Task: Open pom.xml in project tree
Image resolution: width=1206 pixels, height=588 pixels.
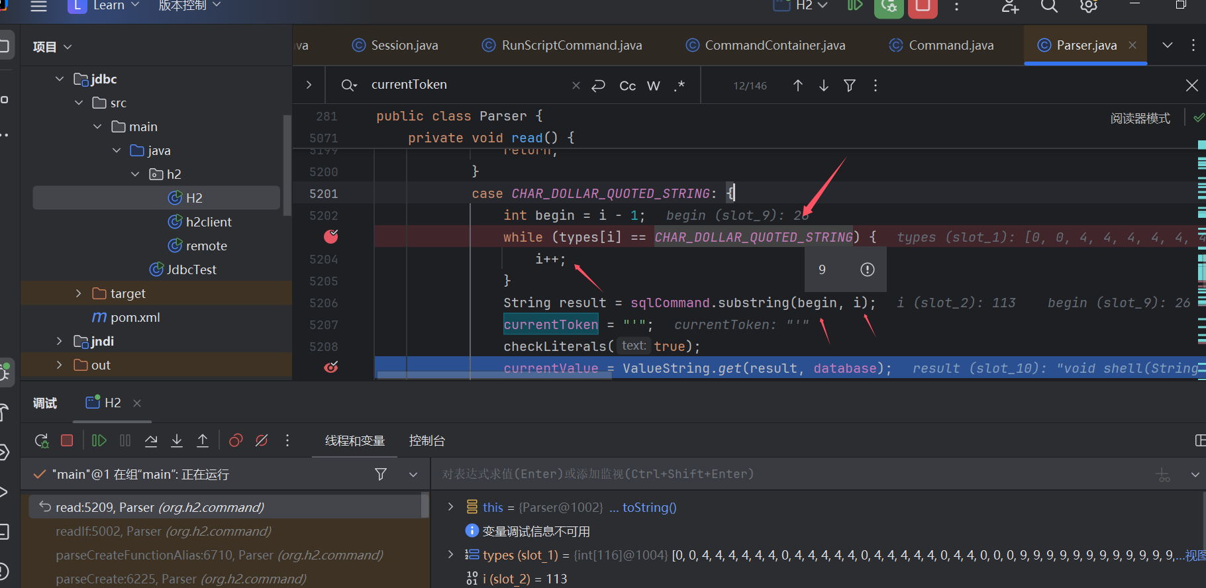Action: tap(126, 317)
